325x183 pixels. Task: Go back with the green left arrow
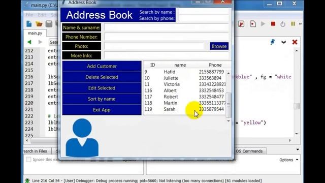(x=29, y=42)
